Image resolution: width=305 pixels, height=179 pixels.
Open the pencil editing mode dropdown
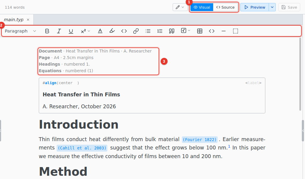180,7
